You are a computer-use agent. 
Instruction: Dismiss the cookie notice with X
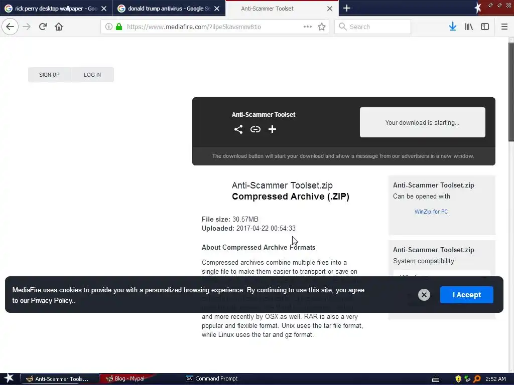point(424,295)
